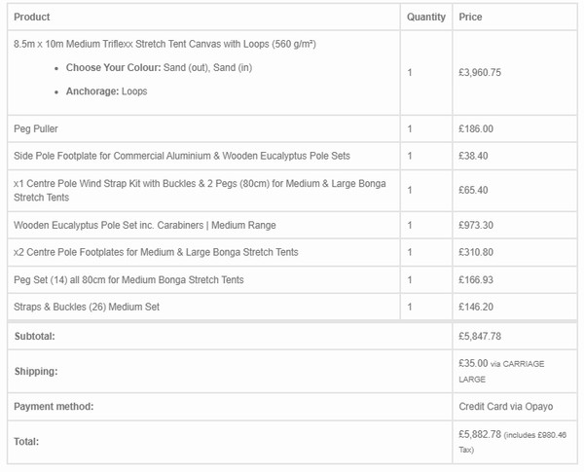Click the £3,960.75 canvas price
584x472 pixels.
tap(480, 72)
